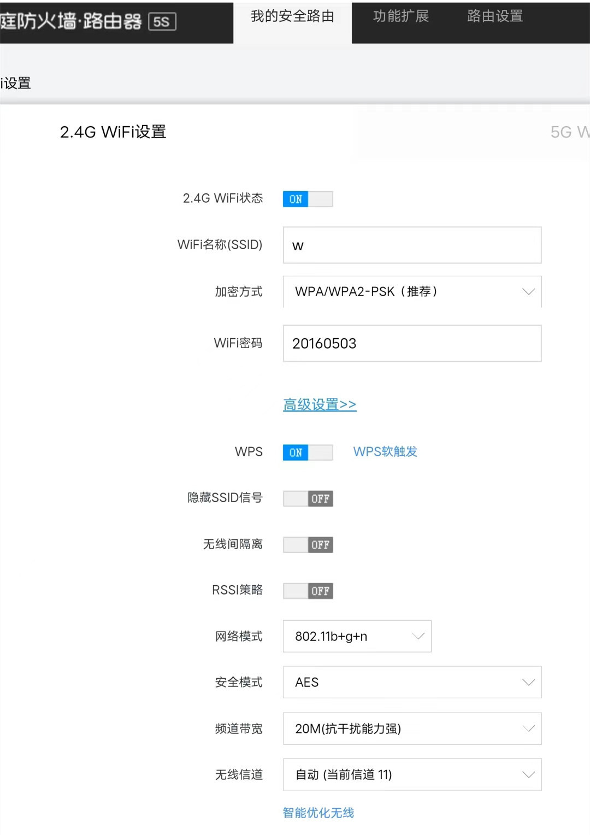Click the WiFi名称(SSID) input field
This screenshot has width=590, height=835.
tap(411, 245)
